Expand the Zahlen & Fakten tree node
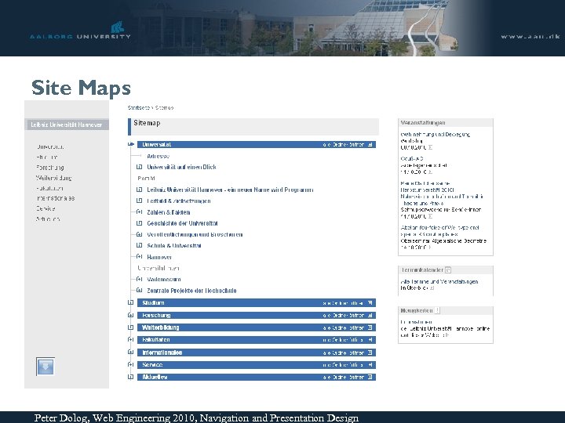 pos(139,211)
